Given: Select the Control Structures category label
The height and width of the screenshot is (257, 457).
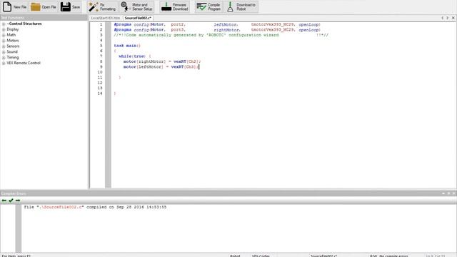Looking at the screenshot, I should 24,24.
